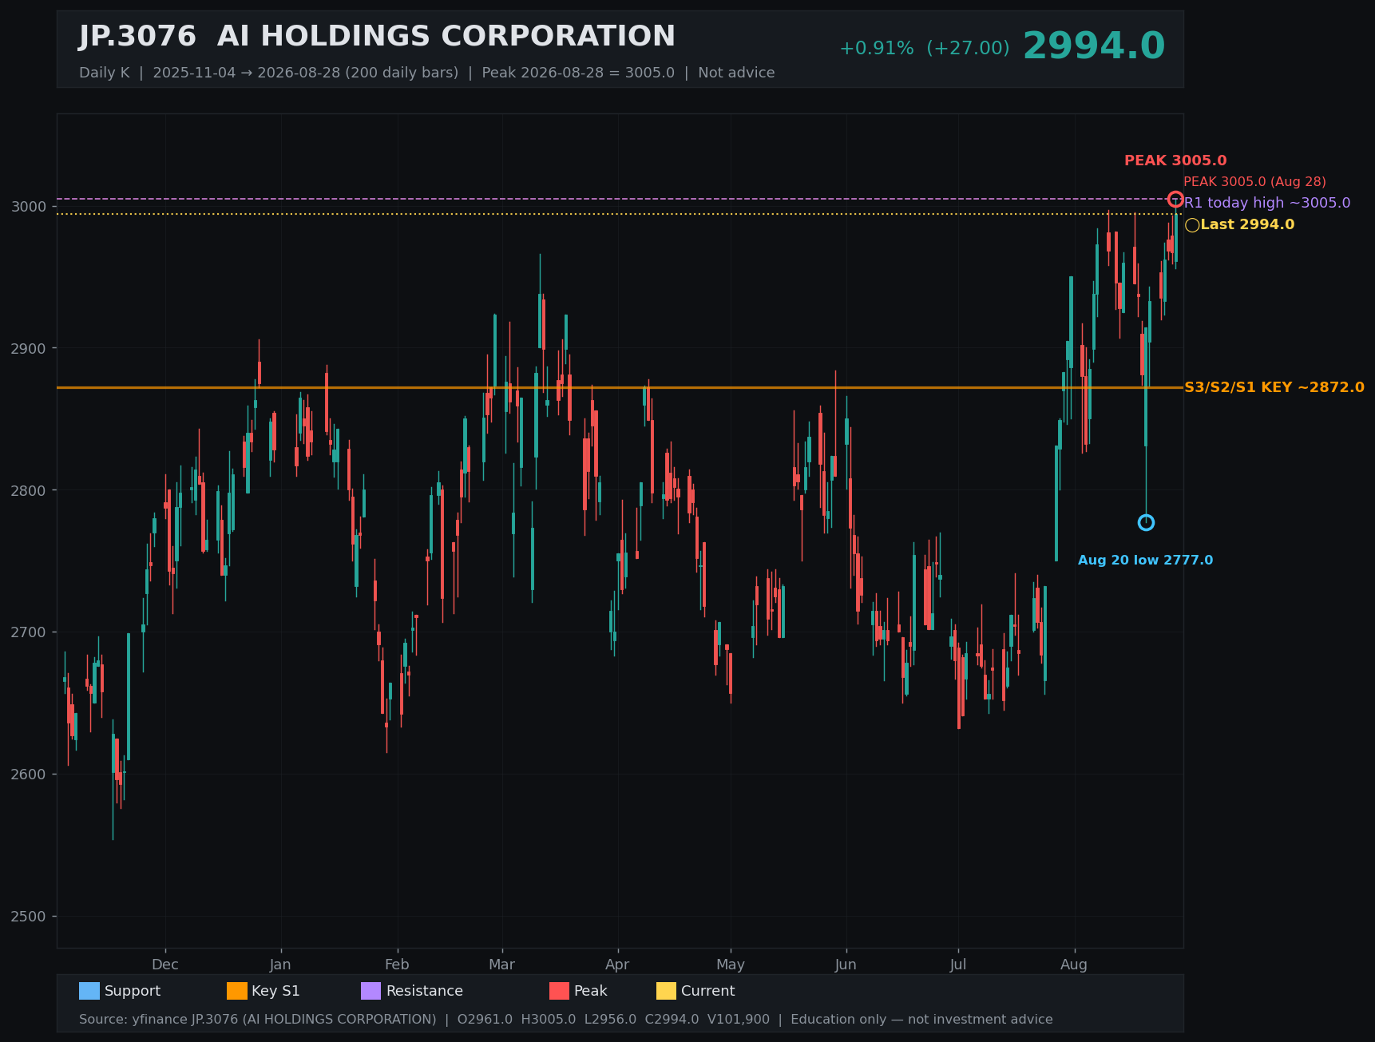Viewport: 1375px width, 1042px height.
Task: Click the title "JP.3076 AI HOLDINGS CORPORATION"
Action: point(377,37)
